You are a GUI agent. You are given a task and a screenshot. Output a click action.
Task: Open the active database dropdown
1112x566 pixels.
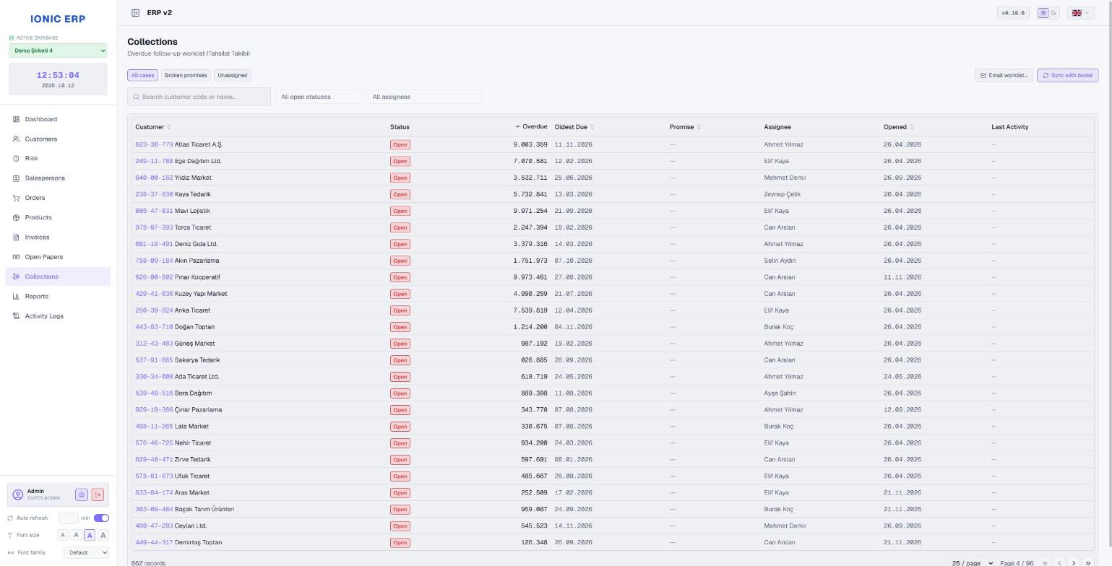click(x=58, y=51)
